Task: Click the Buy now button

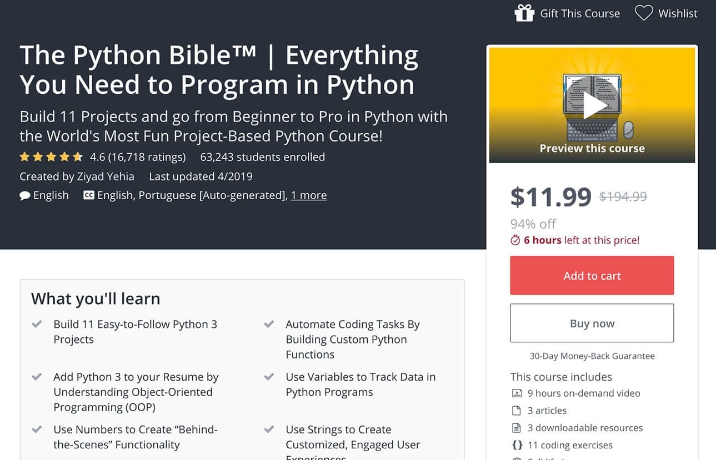Action: pyautogui.click(x=592, y=323)
